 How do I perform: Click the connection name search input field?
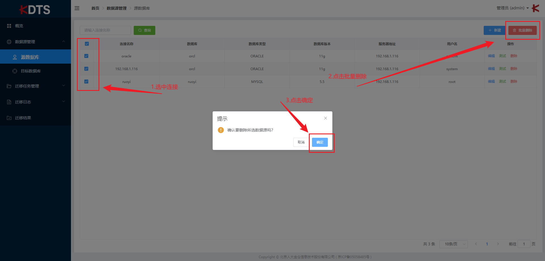pyautogui.click(x=105, y=30)
